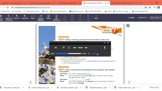162x91 pixels.
Task: Go back to Page 2
Action: coord(132,18)
